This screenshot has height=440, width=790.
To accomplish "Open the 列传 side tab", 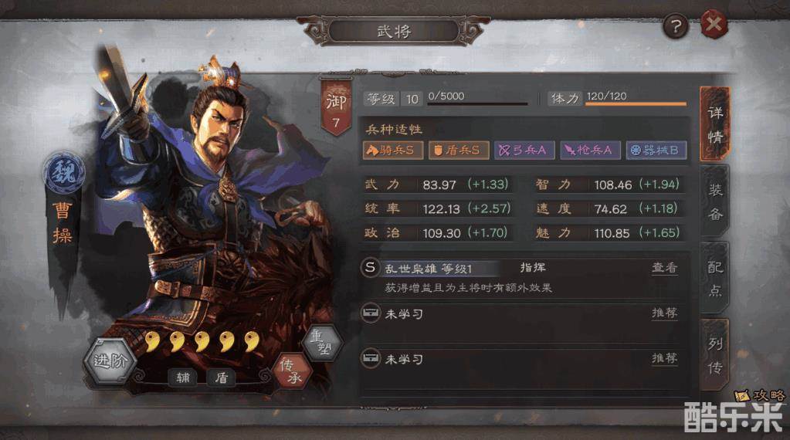I will tap(715, 355).
